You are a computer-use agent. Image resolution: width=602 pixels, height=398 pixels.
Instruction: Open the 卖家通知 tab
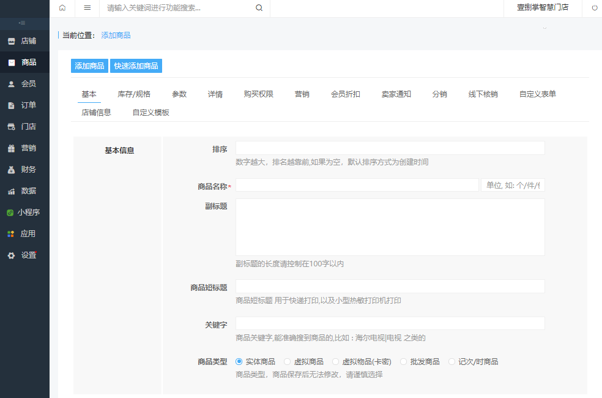coord(396,94)
